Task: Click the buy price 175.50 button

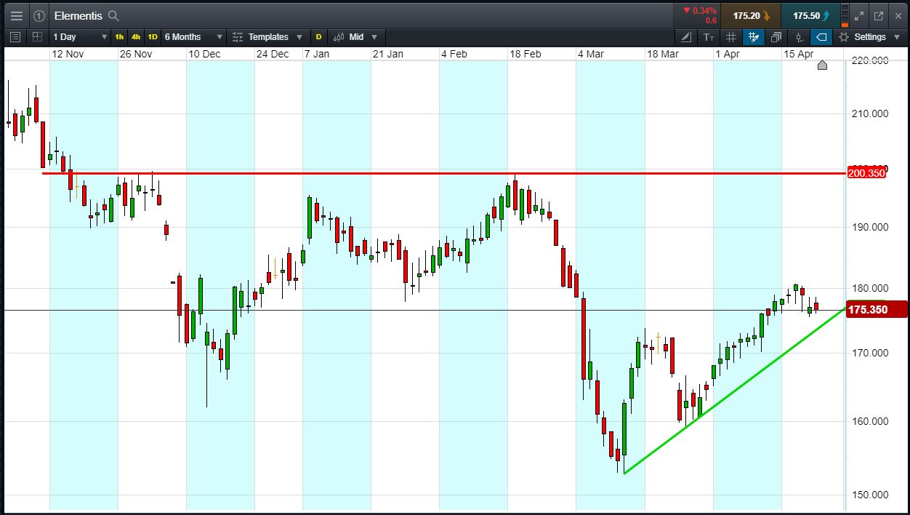Action: point(810,15)
